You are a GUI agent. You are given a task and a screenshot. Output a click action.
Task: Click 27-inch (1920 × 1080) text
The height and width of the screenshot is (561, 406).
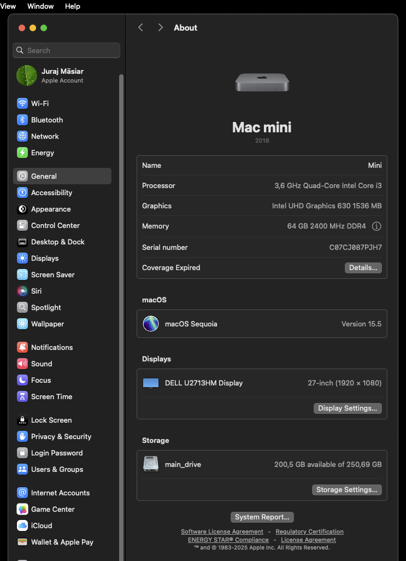click(x=345, y=383)
